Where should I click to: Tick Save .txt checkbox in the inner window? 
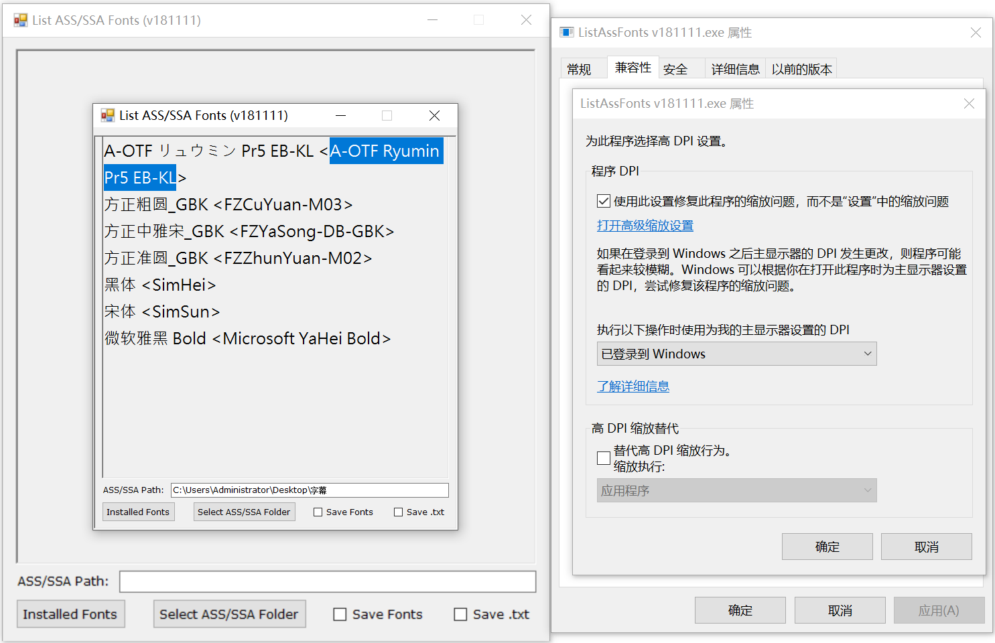399,512
